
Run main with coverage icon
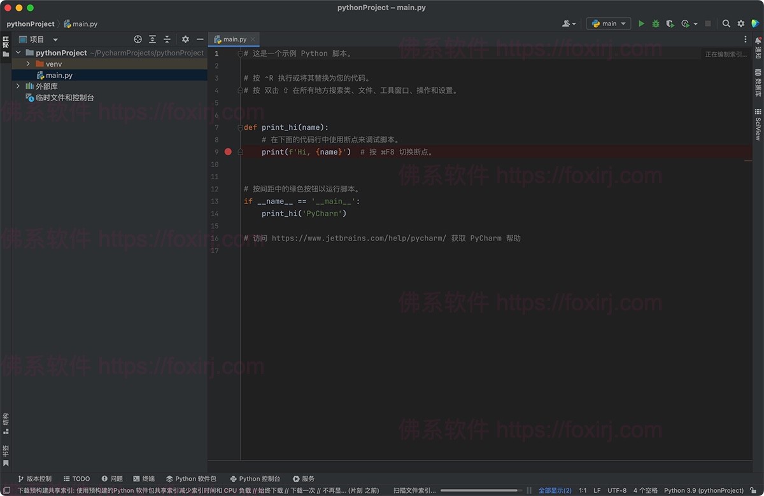670,24
